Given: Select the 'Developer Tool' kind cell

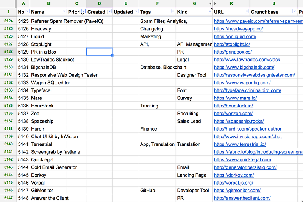Looking at the screenshot, I should (x=194, y=190).
